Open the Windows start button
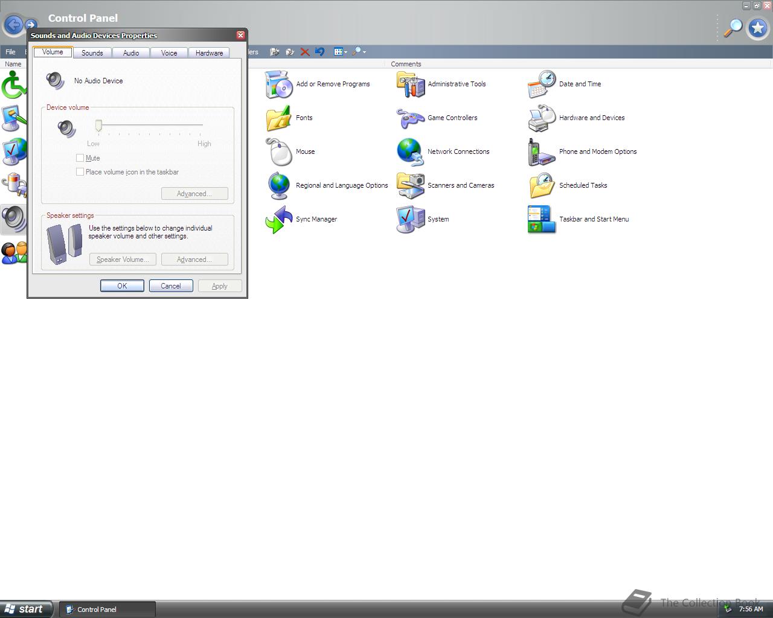This screenshot has height=618, width=773. 27,609
